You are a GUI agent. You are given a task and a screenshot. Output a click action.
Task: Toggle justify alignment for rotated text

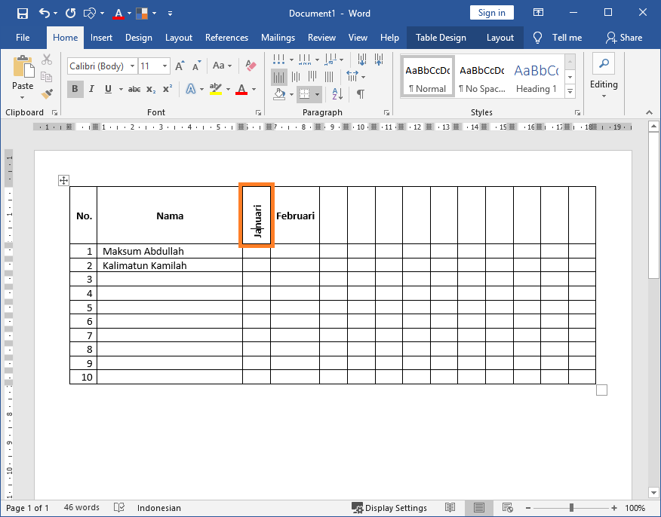pyautogui.click(x=329, y=77)
